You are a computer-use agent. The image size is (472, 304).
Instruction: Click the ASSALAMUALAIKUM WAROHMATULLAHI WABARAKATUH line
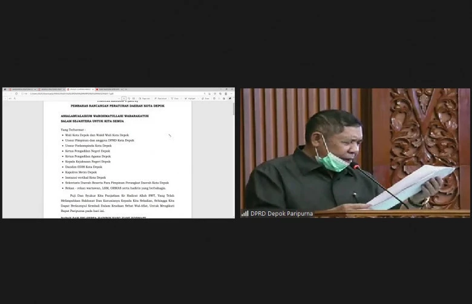coord(105,116)
